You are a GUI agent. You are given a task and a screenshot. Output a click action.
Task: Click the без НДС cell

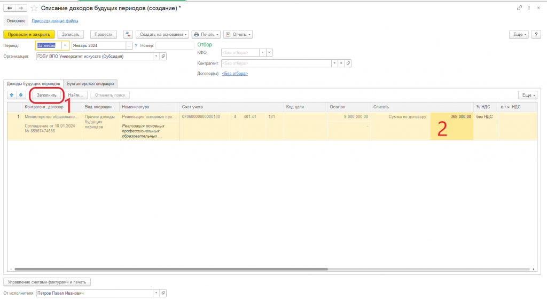pyautogui.click(x=486, y=126)
